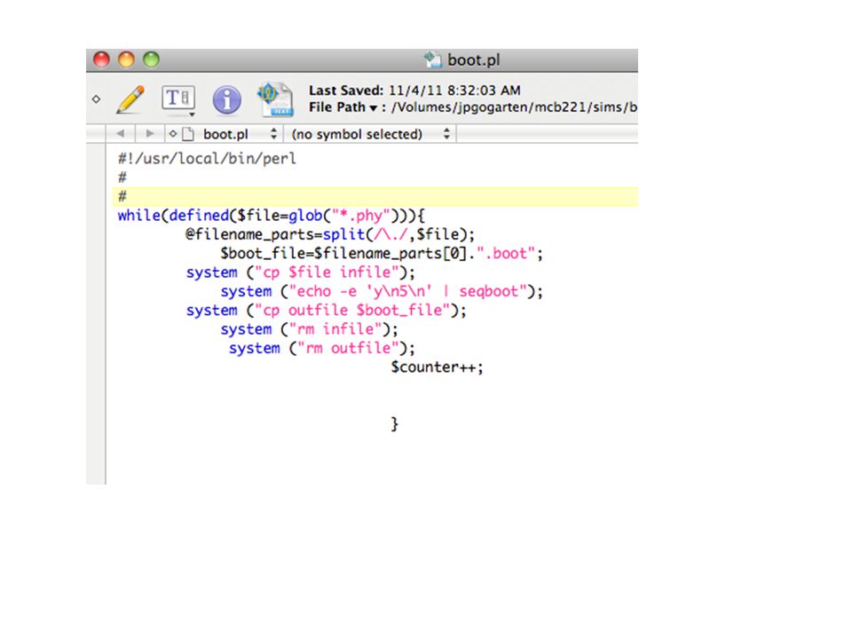Click the boot.pl title bar document icon
Image resolution: width=852 pixels, height=639 pixels.
pos(432,59)
